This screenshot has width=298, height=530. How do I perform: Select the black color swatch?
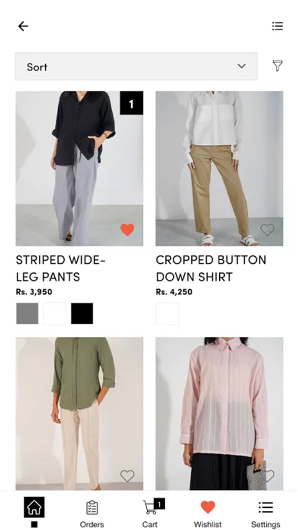point(82,313)
